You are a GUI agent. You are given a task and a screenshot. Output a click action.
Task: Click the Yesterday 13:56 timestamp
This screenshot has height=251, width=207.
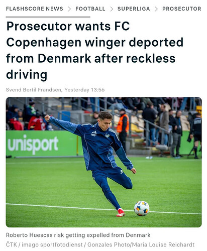point(84,90)
